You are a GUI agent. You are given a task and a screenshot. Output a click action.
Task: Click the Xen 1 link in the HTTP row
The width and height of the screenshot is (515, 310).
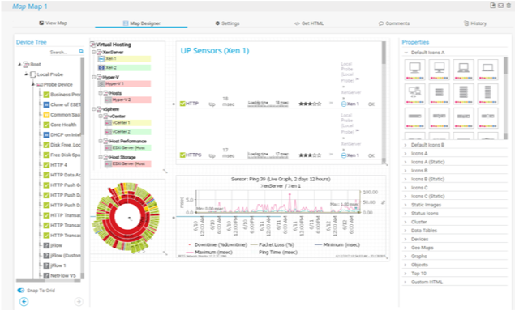tap(350, 104)
